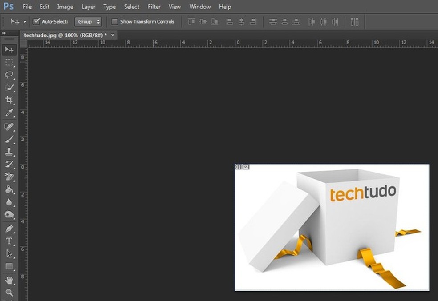Switch to the Hand tool

(x=9, y=280)
